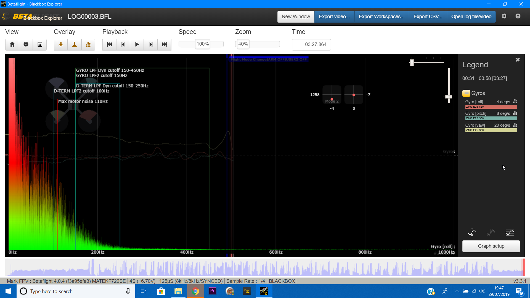Toggle the craft overlay icon
The height and width of the screenshot is (298, 530).
pos(61,44)
